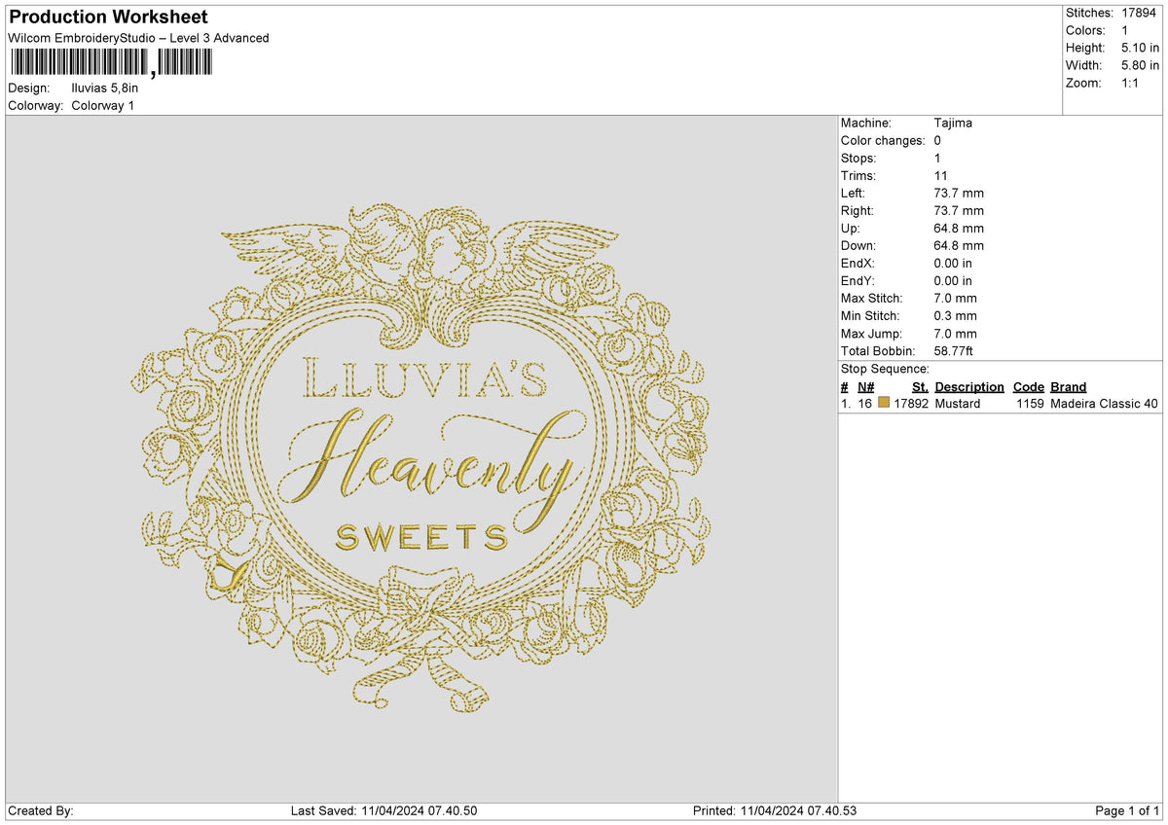The image size is (1168, 825).
Task: Click the Left value '73.7 mm'
Action: pyautogui.click(x=959, y=193)
